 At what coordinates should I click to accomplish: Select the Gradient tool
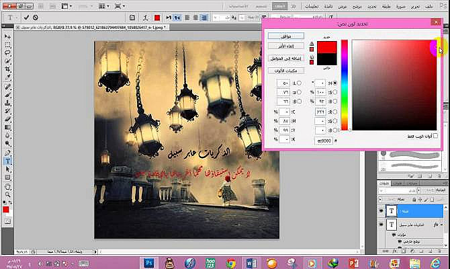[x=8, y=127]
